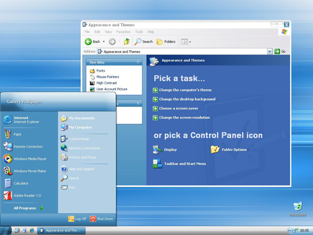Open My Documents in Start menu
Viewport: 313px width, 235px height.
pos(77,118)
